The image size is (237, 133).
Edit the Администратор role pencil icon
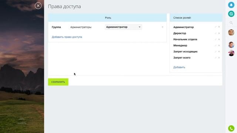pos(216,27)
